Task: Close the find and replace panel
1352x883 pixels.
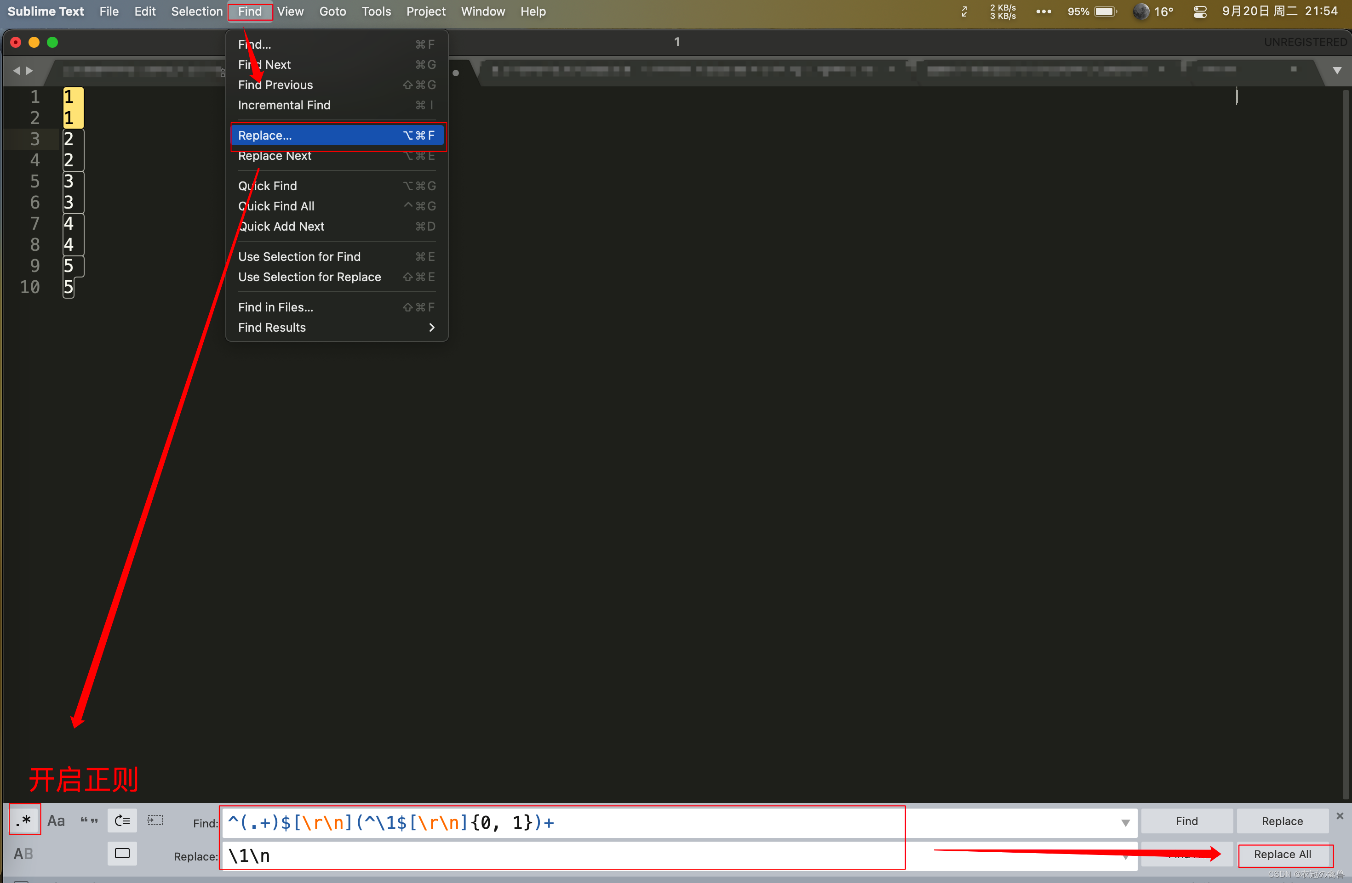Action: [1340, 815]
